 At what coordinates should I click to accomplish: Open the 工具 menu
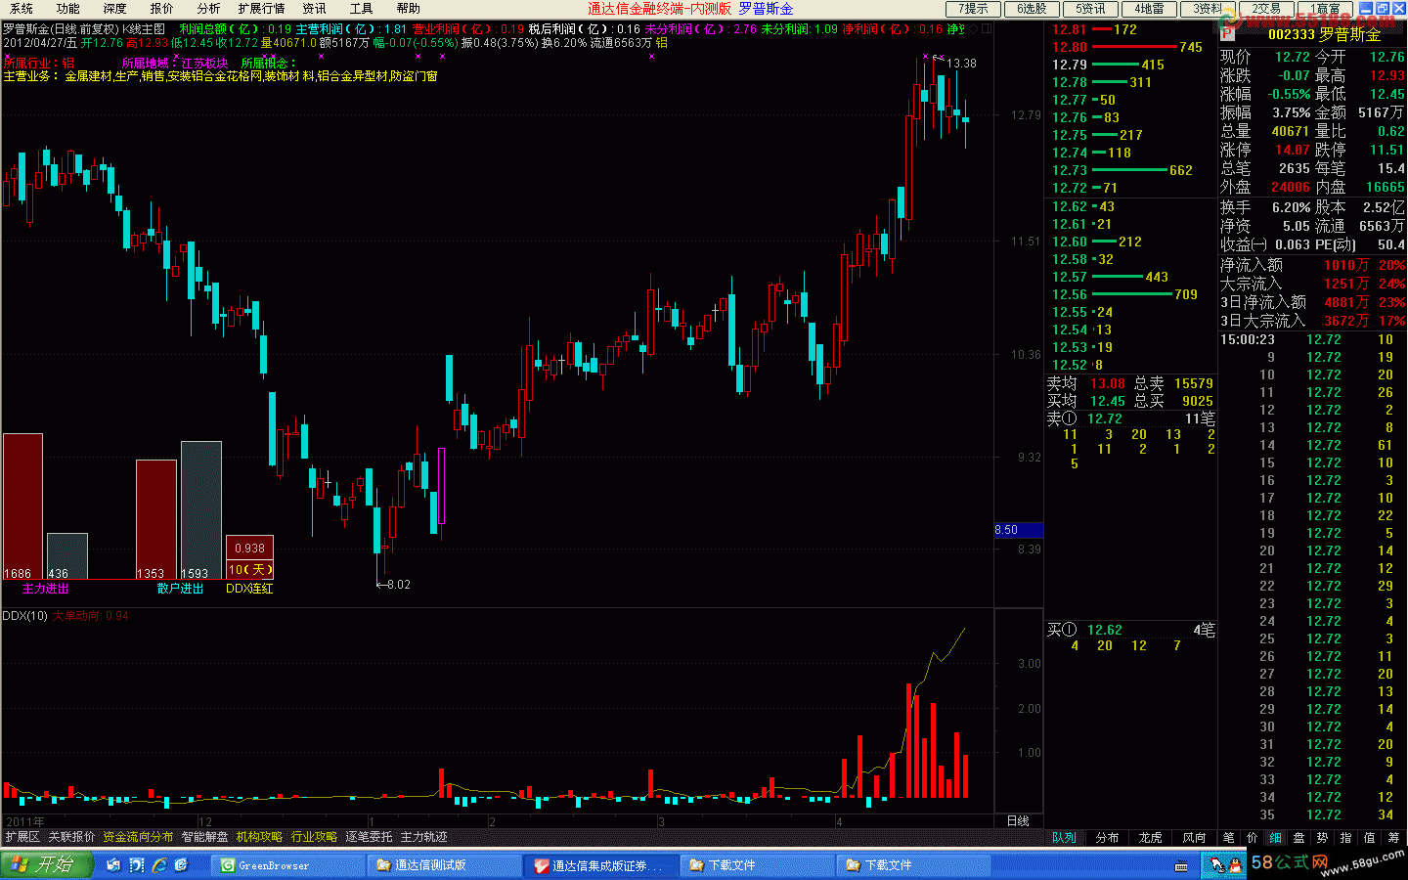tap(361, 9)
